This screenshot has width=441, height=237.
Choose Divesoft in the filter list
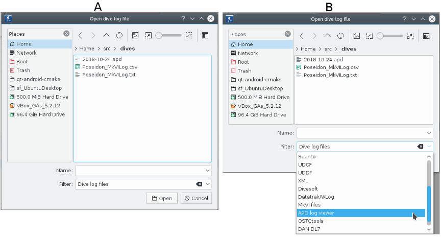coord(307,188)
